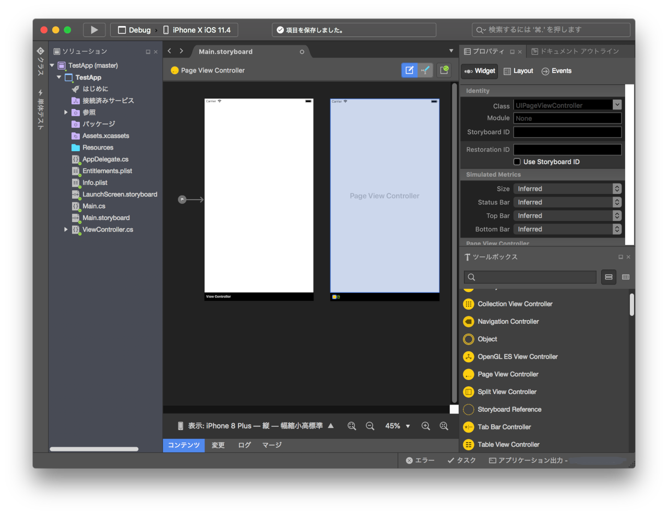Close the プロパティ pad

[520, 52]
